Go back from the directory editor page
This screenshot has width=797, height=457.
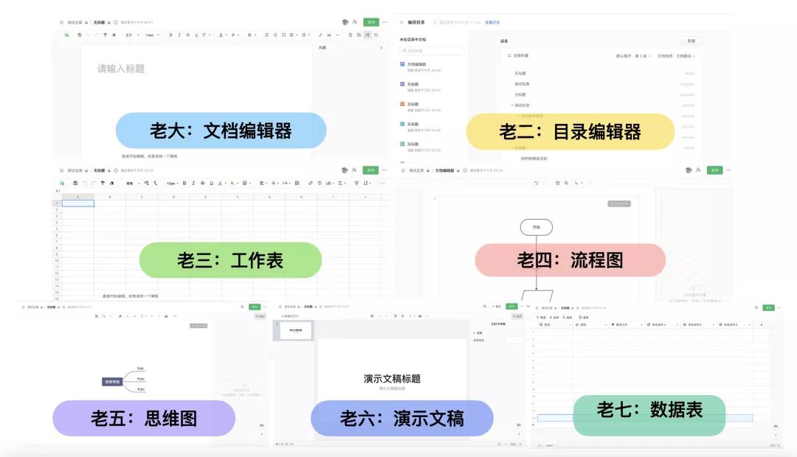click(x=401, y=22)
